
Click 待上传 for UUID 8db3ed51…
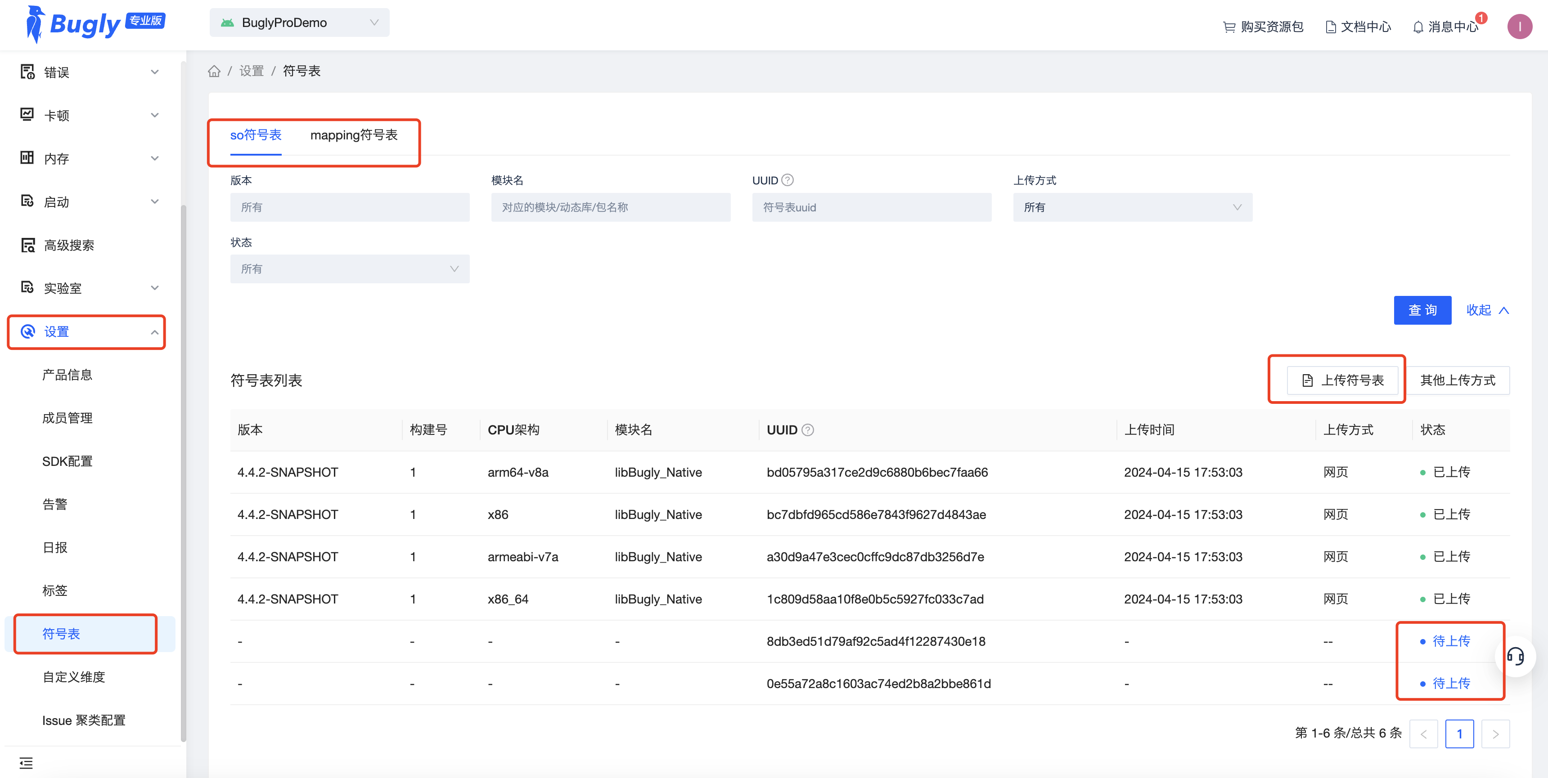(1451, 641)
